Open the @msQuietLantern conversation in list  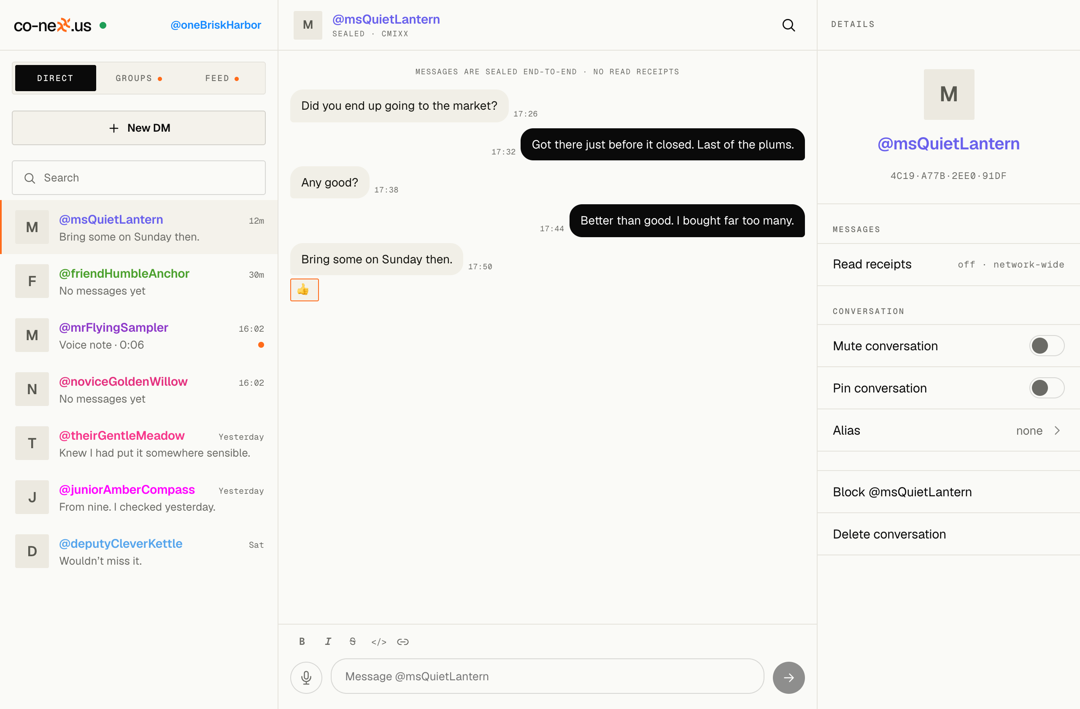tap(139, 227)
